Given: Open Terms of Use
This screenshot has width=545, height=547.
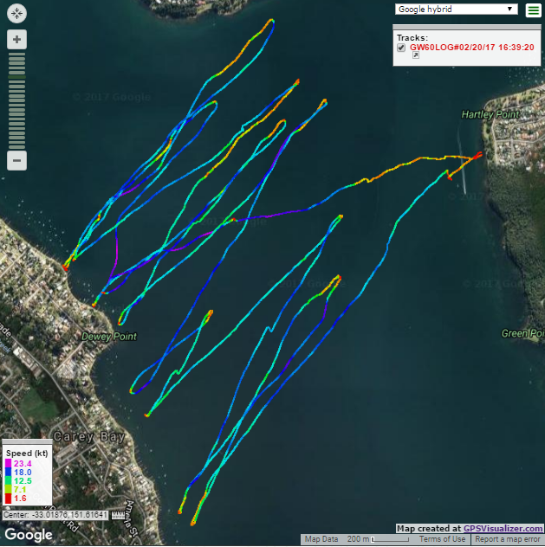Looking at the screenshot, I should click(442, 539).
